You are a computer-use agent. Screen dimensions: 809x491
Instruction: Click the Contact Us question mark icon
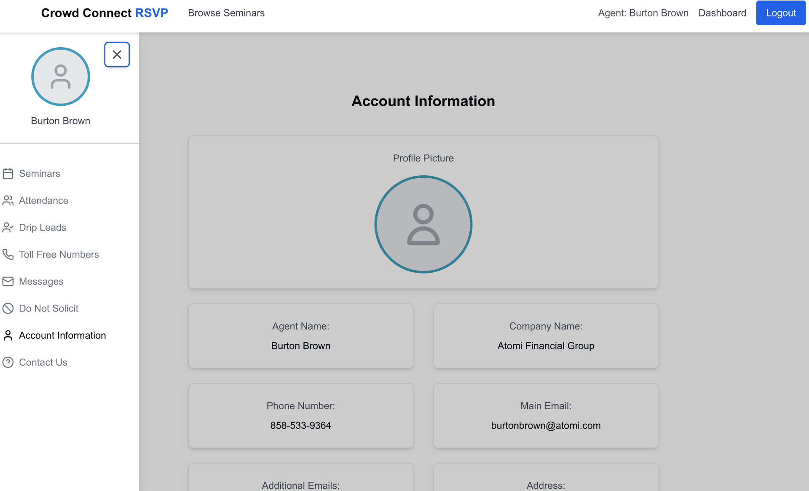pyautogui.click(x=8, y=362)
